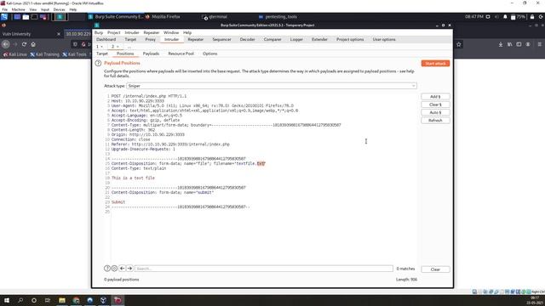
Task: Click Start attack button
Action: click(x=435, y=64)
